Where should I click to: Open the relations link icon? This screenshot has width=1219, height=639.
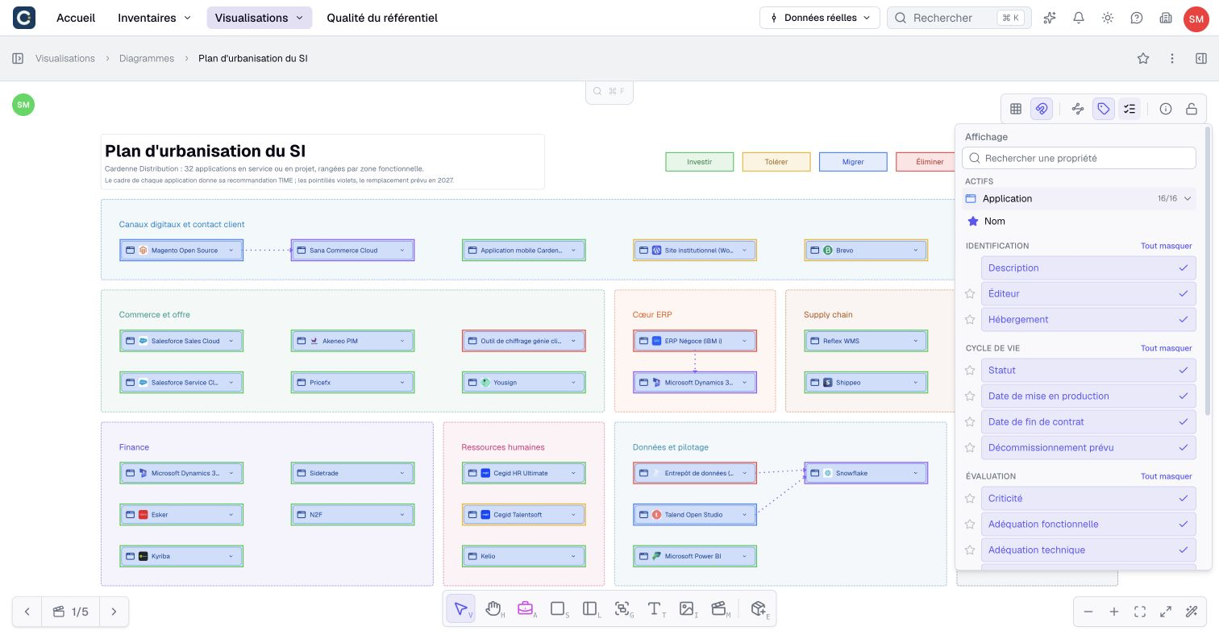click(x=1078, y=109)
